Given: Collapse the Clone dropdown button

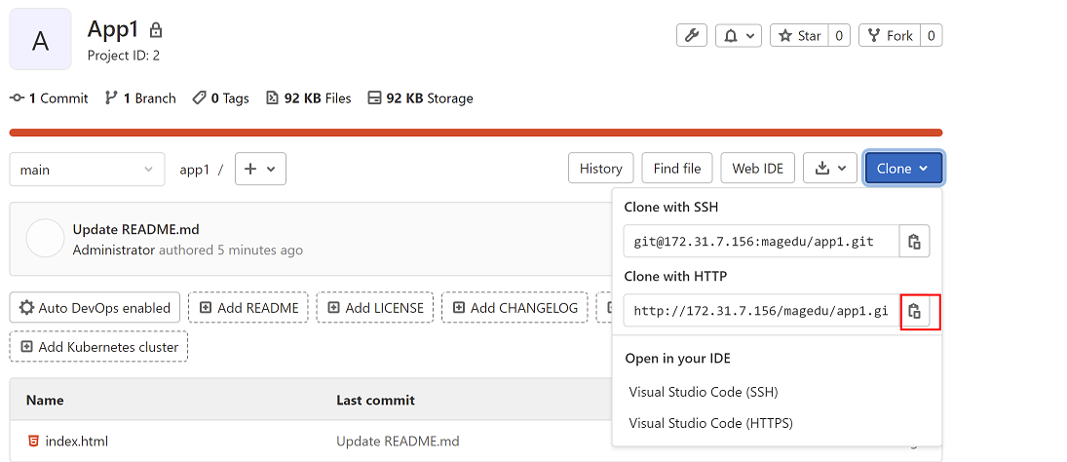Looking at the screenshot, I should pyautogui.click(x=903, y=169).
